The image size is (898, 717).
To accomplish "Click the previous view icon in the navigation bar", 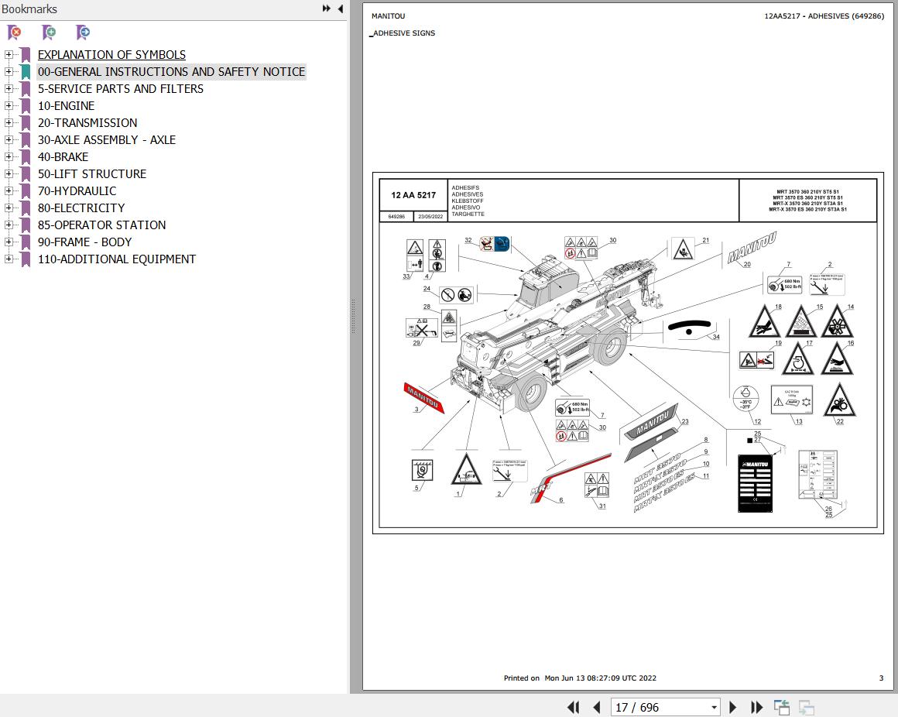I will click(781, 707).
